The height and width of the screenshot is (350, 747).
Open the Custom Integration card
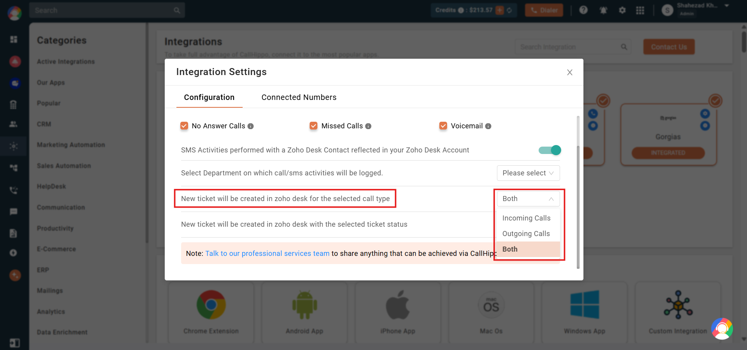coord(678,312)
